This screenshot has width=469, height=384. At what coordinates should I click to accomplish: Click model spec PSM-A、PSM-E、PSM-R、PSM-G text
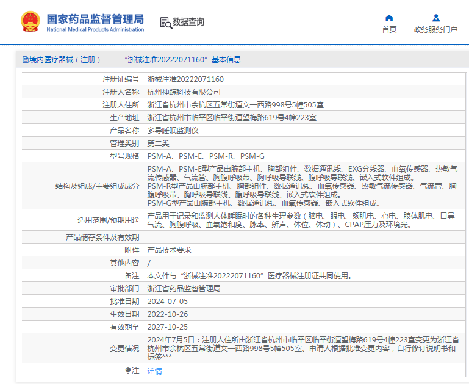click(x=206, y=156)
